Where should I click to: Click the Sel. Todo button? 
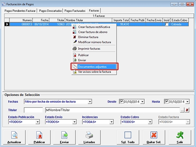[128, 137]
